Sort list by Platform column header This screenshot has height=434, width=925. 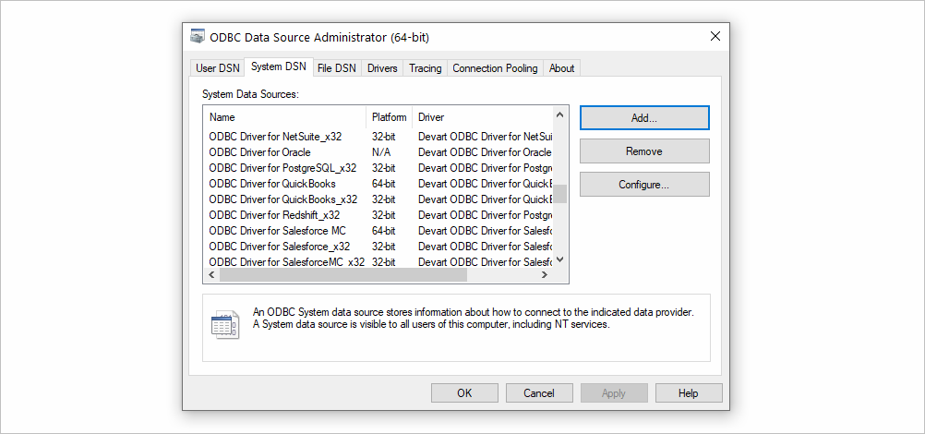(x=390, y=117)
